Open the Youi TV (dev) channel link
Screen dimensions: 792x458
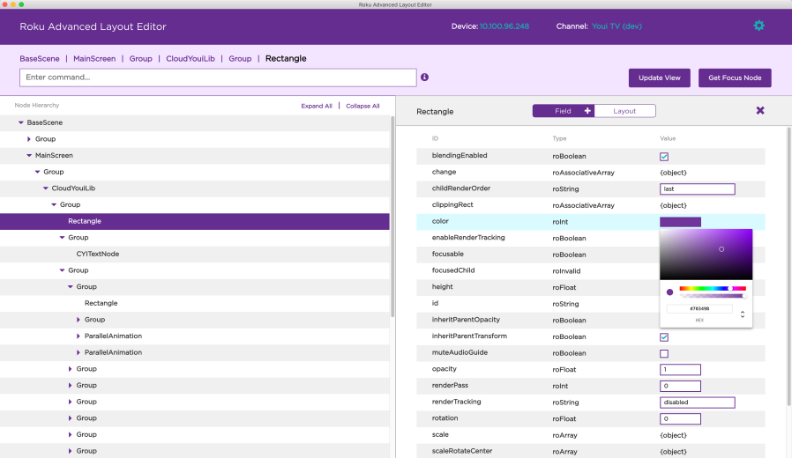click(x=616, y=26)
